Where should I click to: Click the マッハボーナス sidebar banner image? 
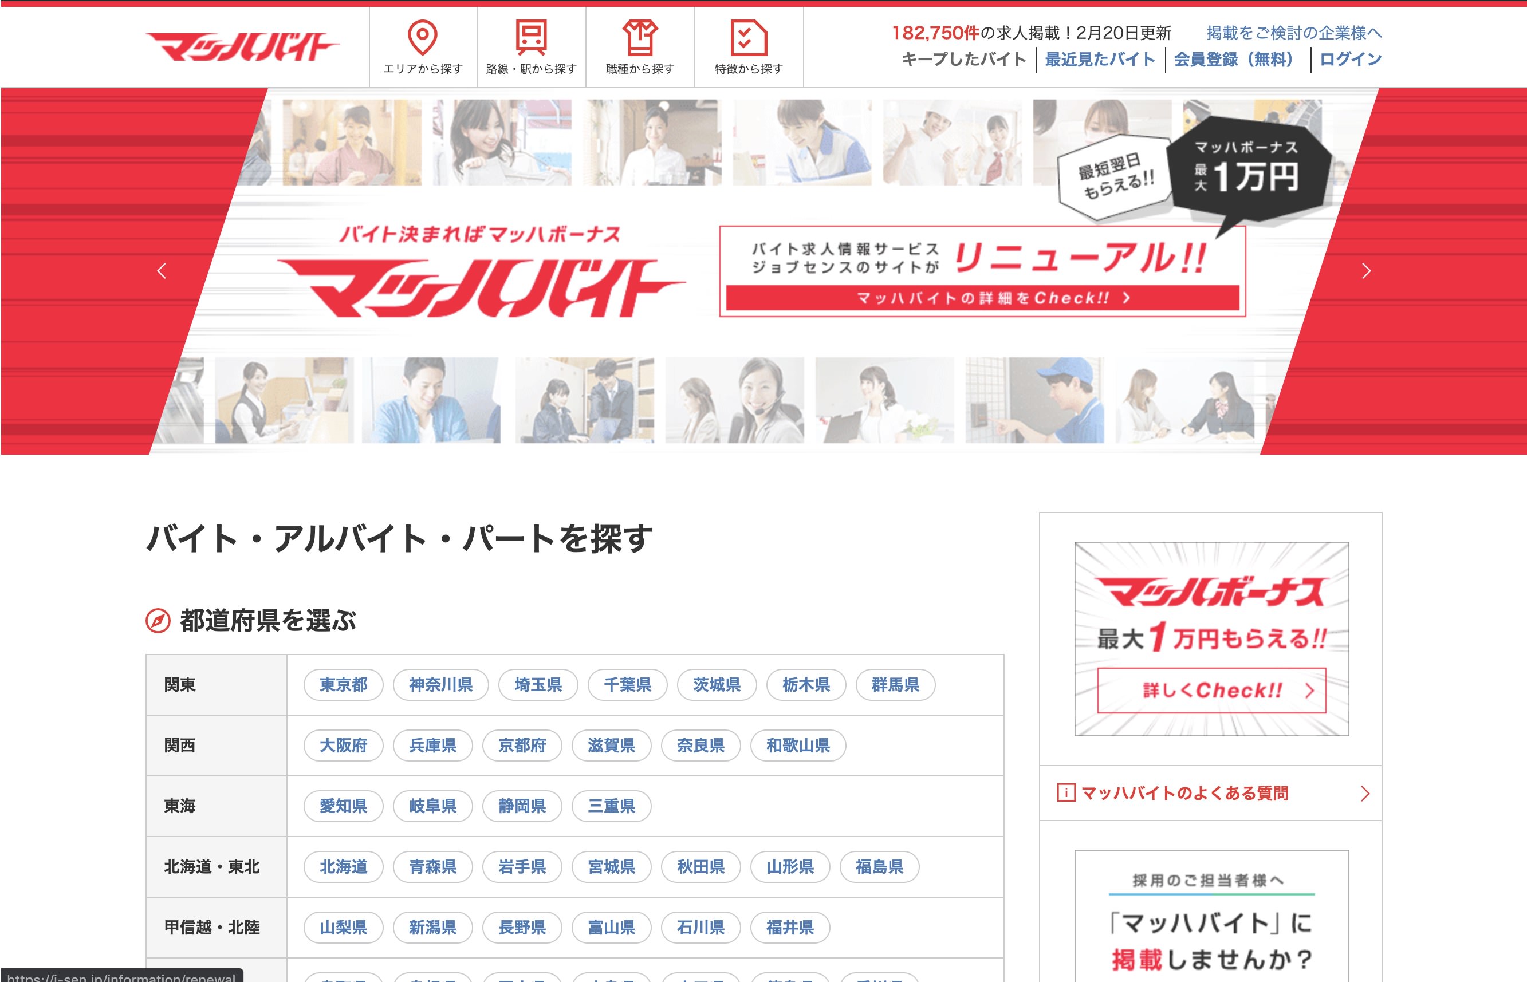tap(1211, 638)
